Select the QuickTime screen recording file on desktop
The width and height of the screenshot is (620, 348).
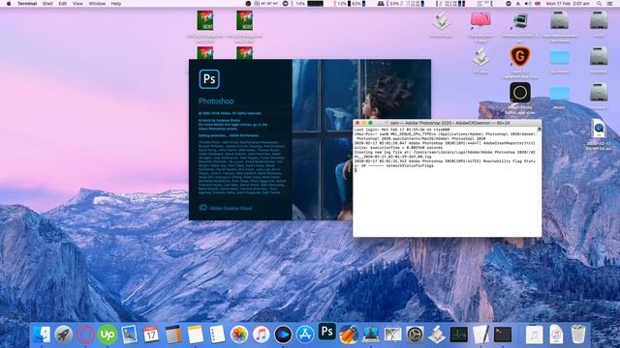tap(599, 130)
